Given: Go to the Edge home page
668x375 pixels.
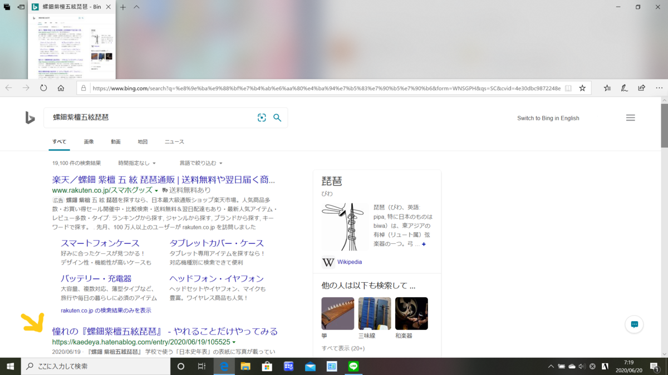Looking at the screenshot, I should [61, 88].
